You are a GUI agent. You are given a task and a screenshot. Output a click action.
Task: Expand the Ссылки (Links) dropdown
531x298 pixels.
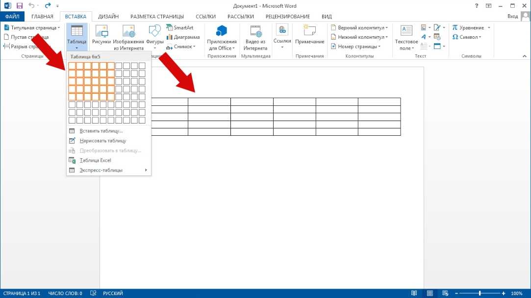point(282,48)
